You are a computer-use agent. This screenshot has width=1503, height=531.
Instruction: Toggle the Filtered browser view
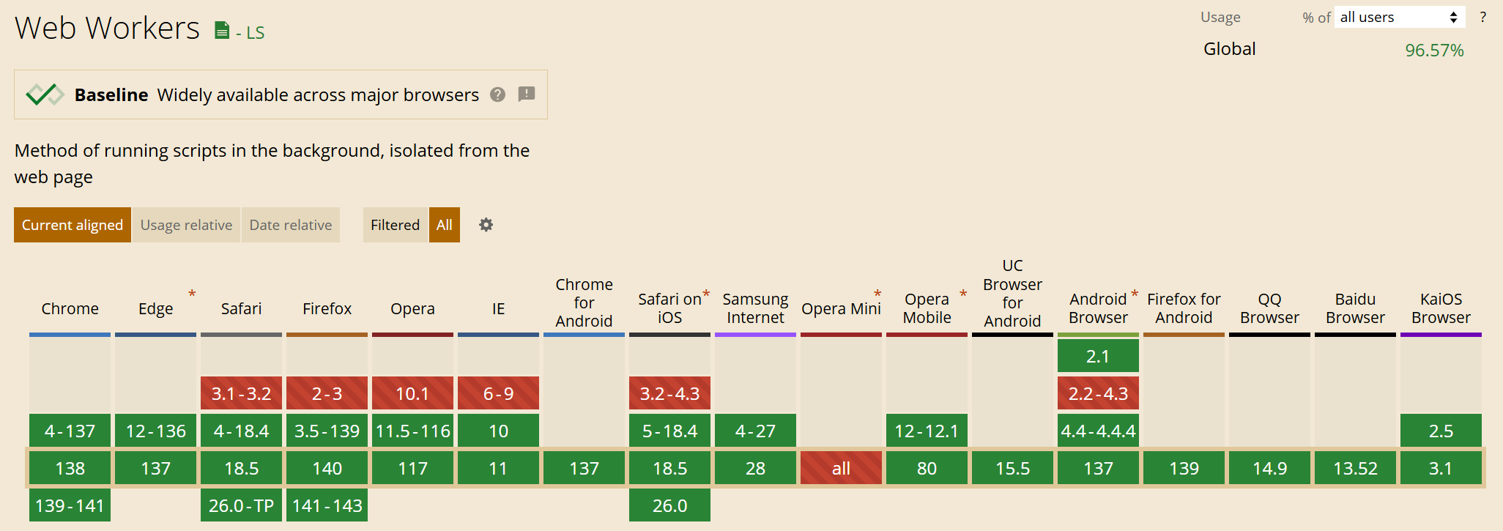click(395, 225)
